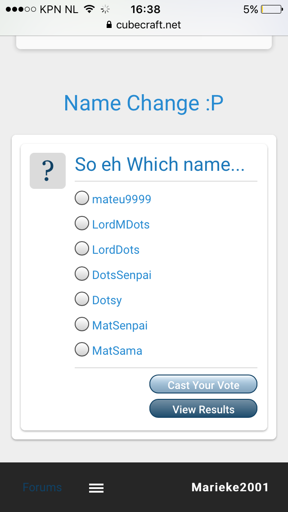Choose the MatSenpai radio button
The width and height of the screenshot is (288, 512).
coord(82,324)
